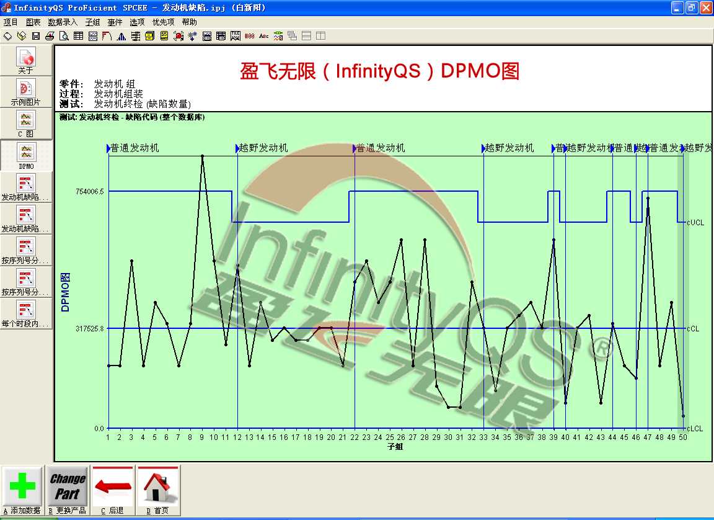Click the cCL center line label
Image resolution: width=714 pixels, height=520 pixels.
[693, 329]
